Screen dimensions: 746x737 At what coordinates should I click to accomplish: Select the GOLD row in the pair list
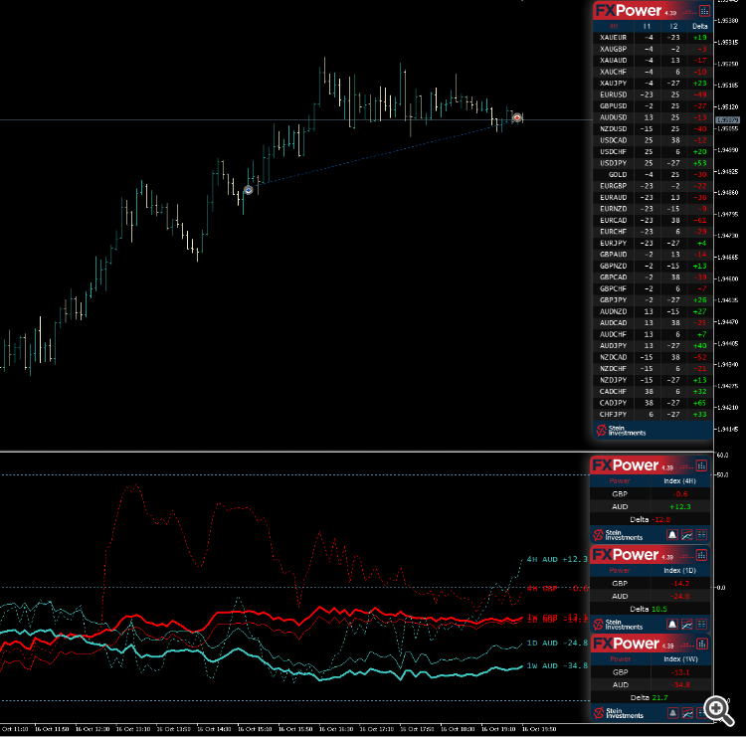653,175
